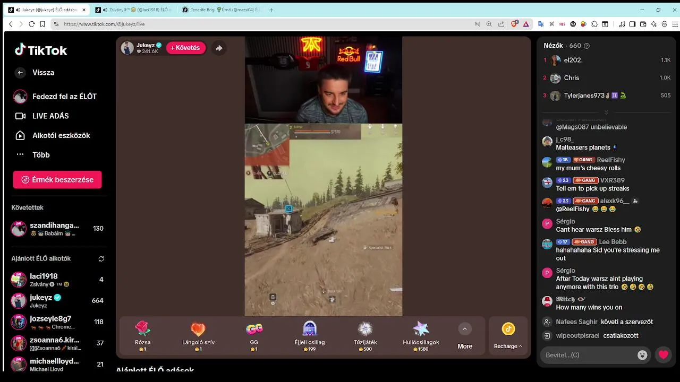Click share page icon in address bar
This screenshot has height=382, width=680.
pyautogui.click(x=501, y=24)
